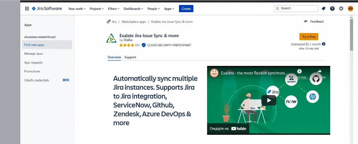Image resolution: width=358 pixels, height=144 pixels.
Task: Open the settings gear icon
Action: click(341, 9)
